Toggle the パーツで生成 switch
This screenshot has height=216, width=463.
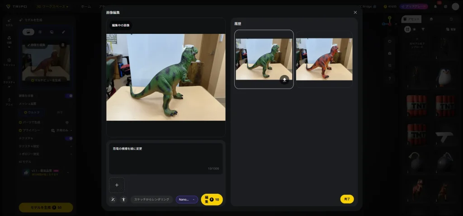coord(67,122)
